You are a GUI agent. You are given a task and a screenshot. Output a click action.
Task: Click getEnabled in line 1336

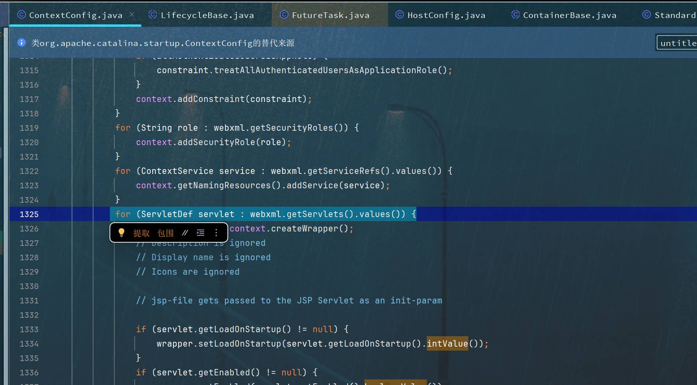224,373
